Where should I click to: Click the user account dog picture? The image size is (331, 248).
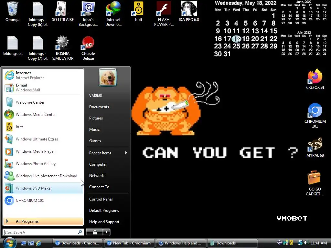(108, 77)
